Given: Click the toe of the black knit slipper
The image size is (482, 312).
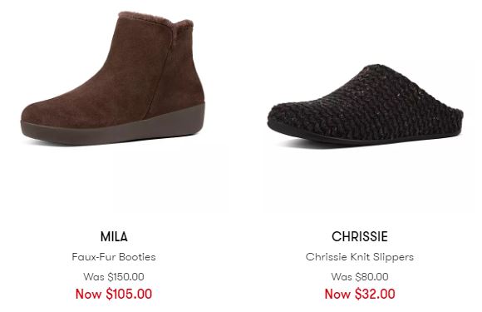Looking at the screenshot, I should click(281, 116).
